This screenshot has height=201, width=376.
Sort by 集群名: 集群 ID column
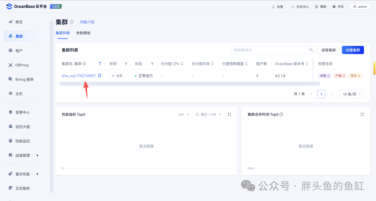(100, 64)
